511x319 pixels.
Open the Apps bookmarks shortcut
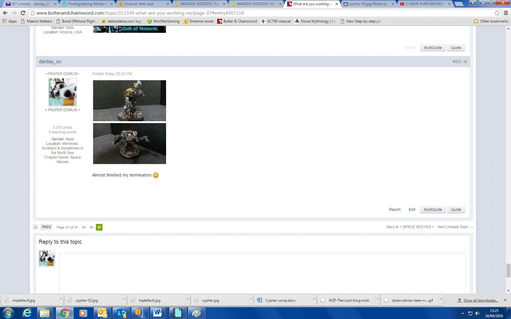pos(10,21)
